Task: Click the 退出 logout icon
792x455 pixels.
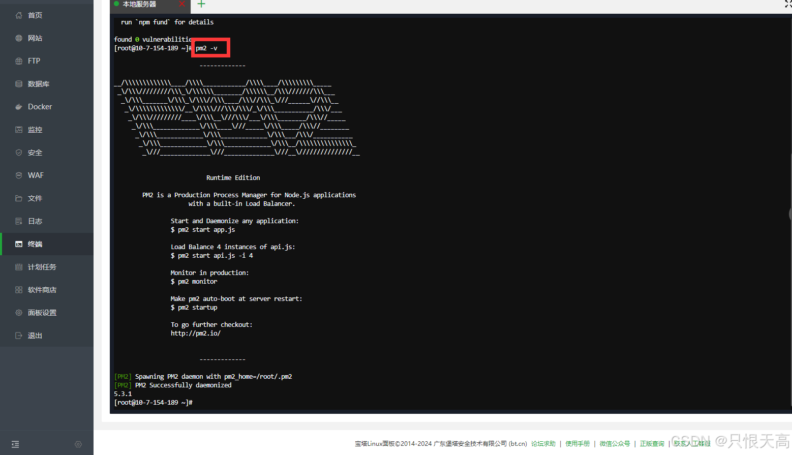Action: [x=19, y=336]
